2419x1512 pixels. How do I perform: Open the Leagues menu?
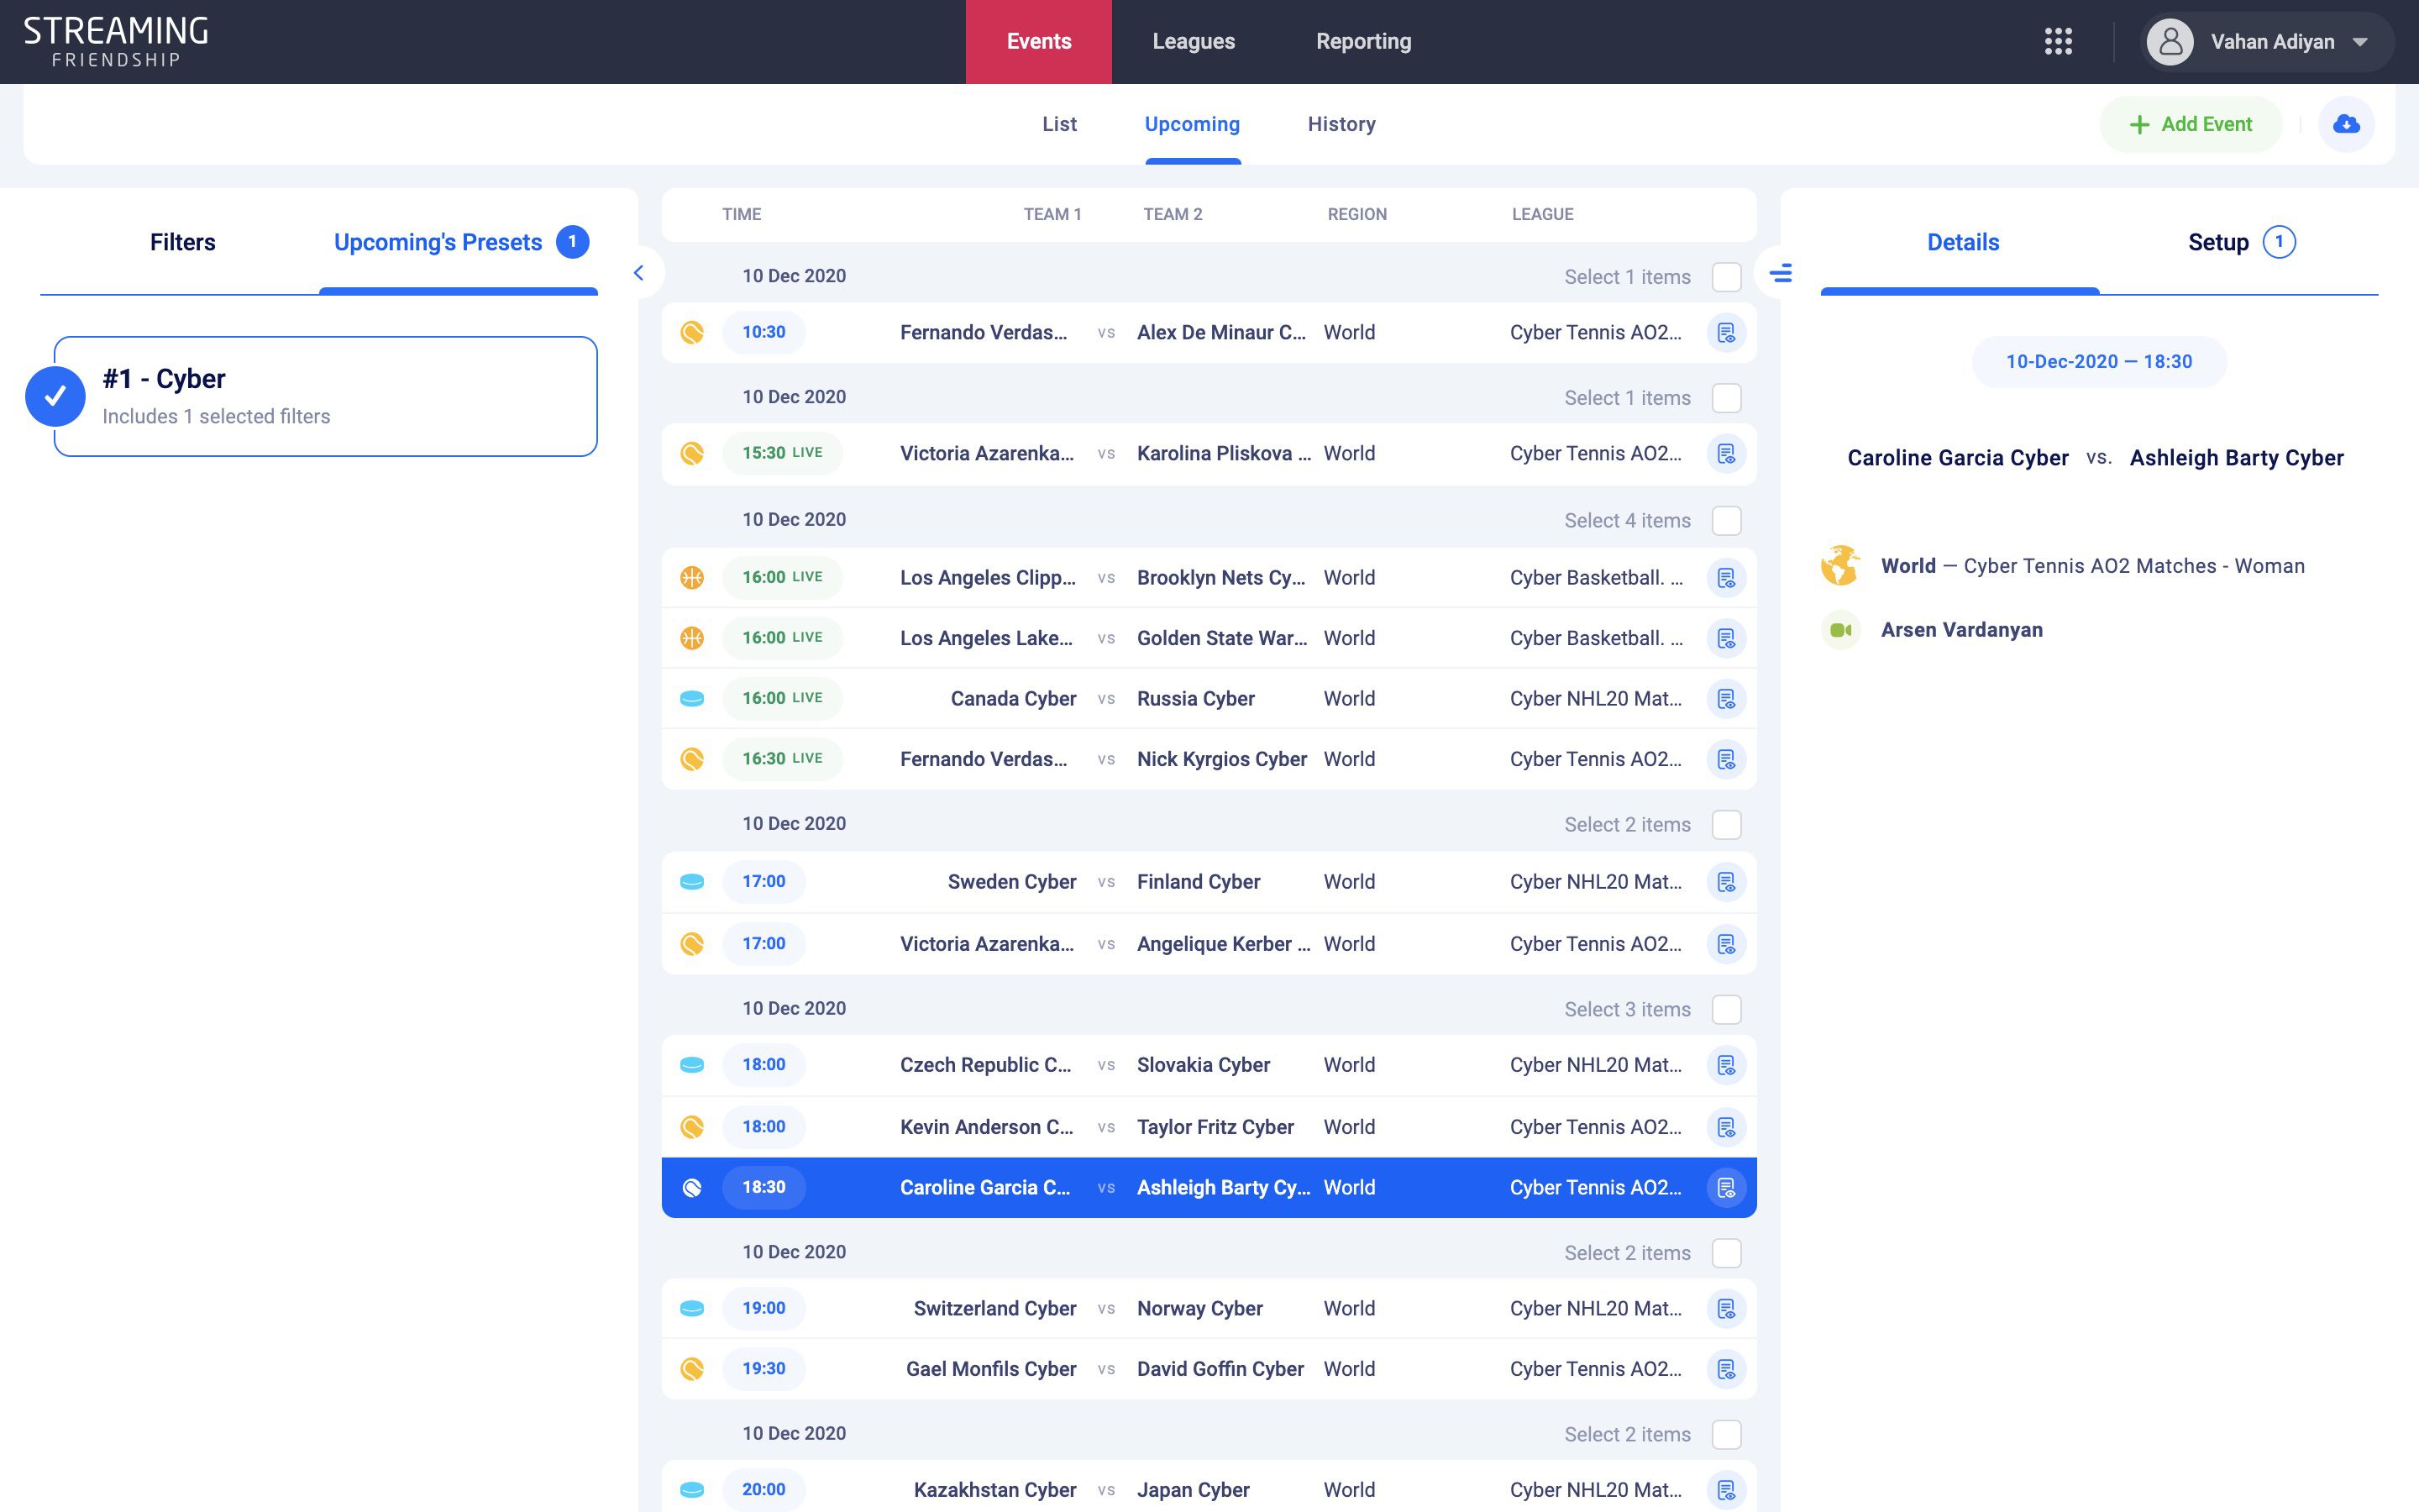1194,42
